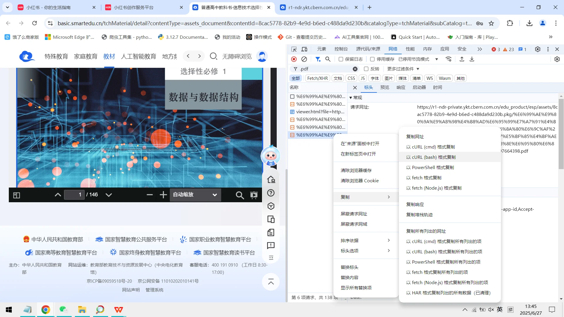Expand the 标头选项 submenu

pos(366,251)
